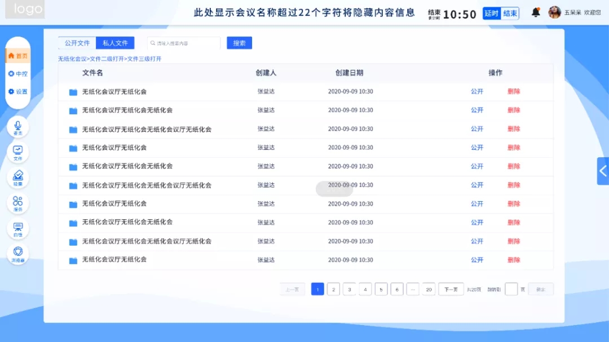Click 张益达 creator in the first row
This screenshot has width=609, height=342.
coord(266,92)
